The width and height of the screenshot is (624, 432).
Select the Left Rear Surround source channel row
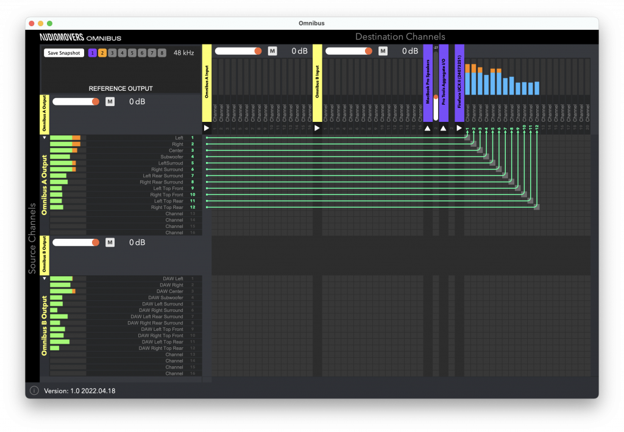point(126,176)
